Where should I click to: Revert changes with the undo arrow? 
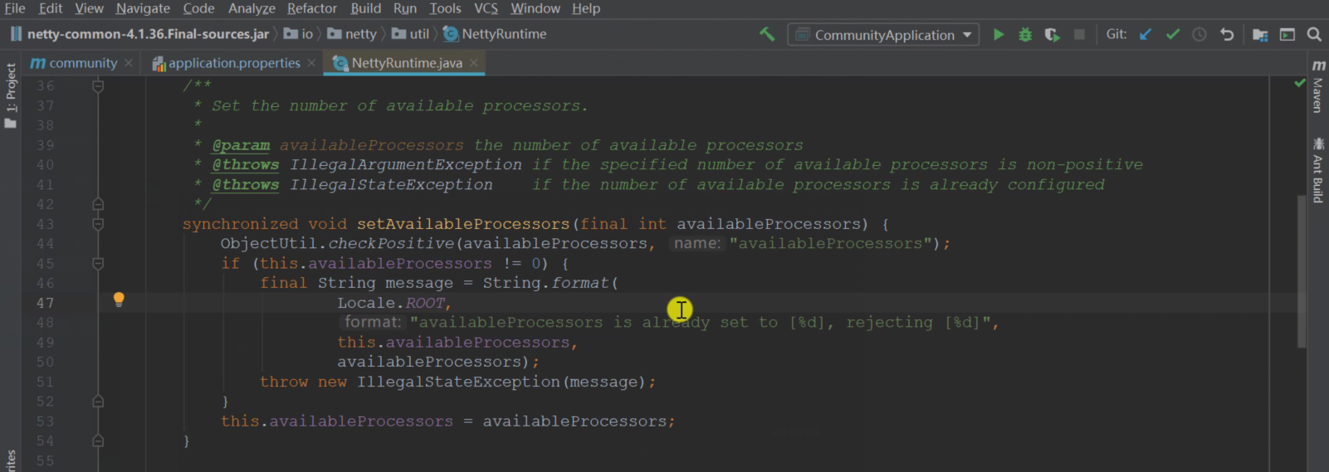click(1227, 35)
